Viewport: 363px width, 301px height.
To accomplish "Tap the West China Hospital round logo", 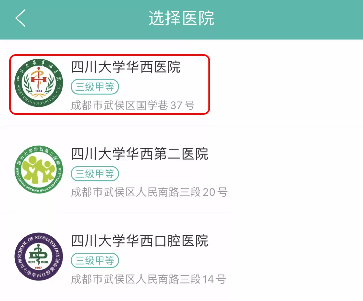I will coord(39,83).
